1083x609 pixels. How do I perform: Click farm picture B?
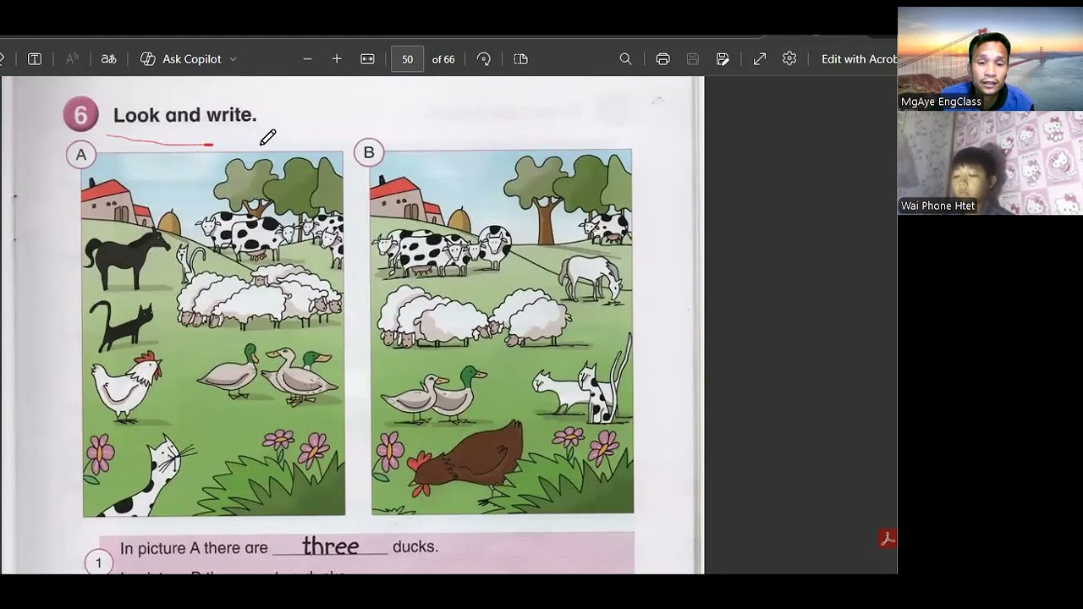[x=502, y=332]
